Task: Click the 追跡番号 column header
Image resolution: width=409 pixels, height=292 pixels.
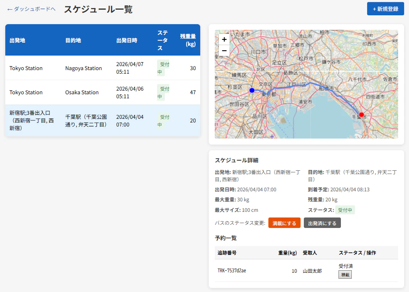Action: tap(227, 253)
